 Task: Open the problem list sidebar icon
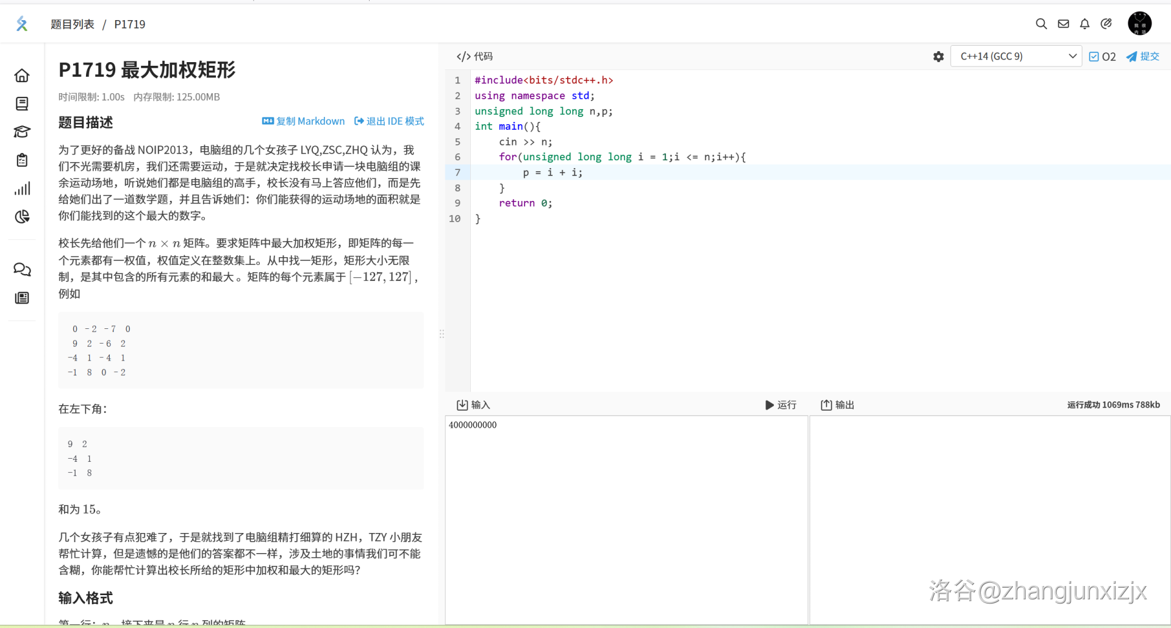click(x=22, y=104)
